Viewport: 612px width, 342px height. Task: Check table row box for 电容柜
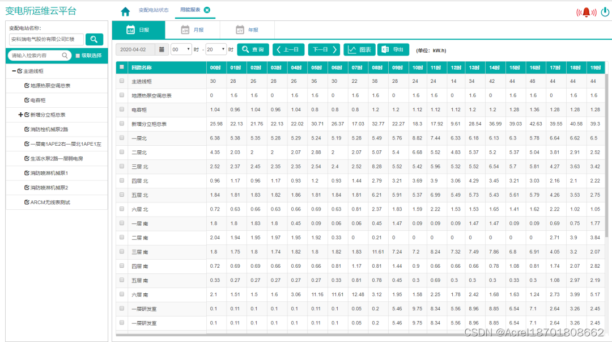coord(122,109)
